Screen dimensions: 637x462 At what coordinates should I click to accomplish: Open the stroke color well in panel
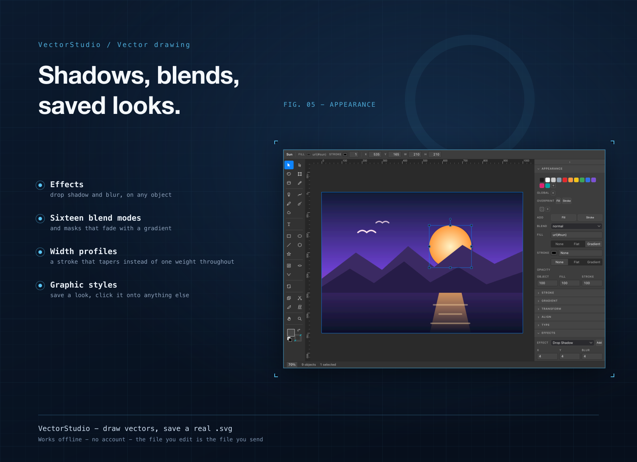(554, 253)
